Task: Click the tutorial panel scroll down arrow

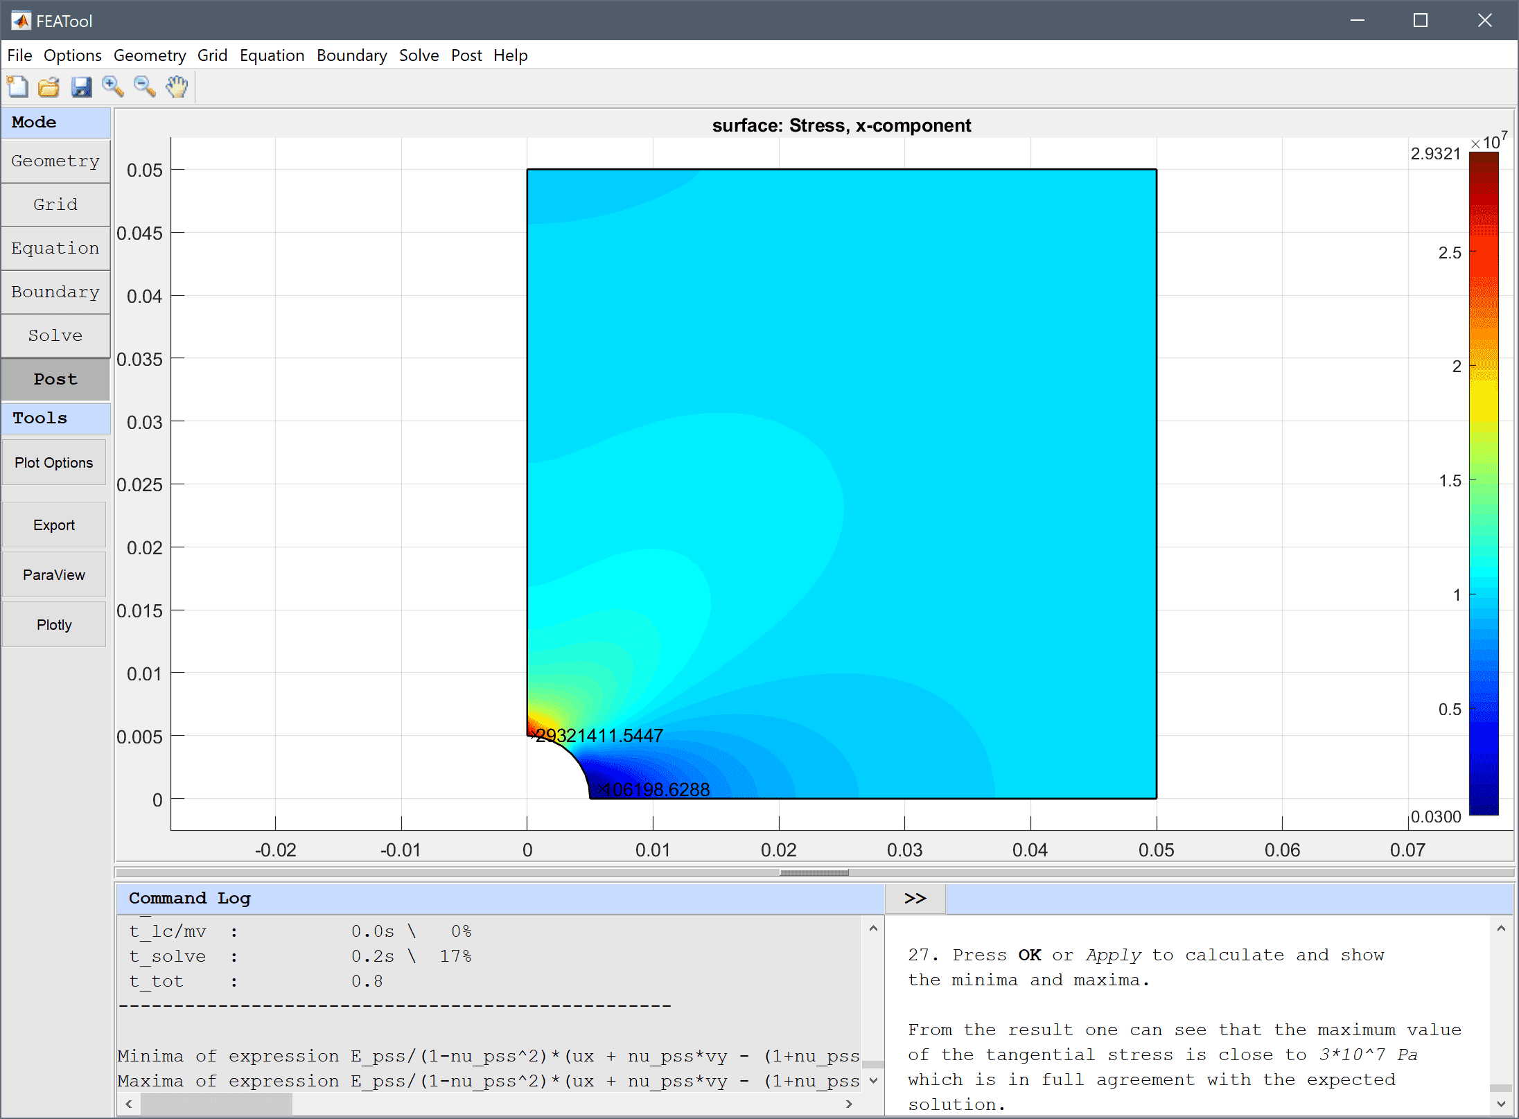Action: click(1501, 1104)
